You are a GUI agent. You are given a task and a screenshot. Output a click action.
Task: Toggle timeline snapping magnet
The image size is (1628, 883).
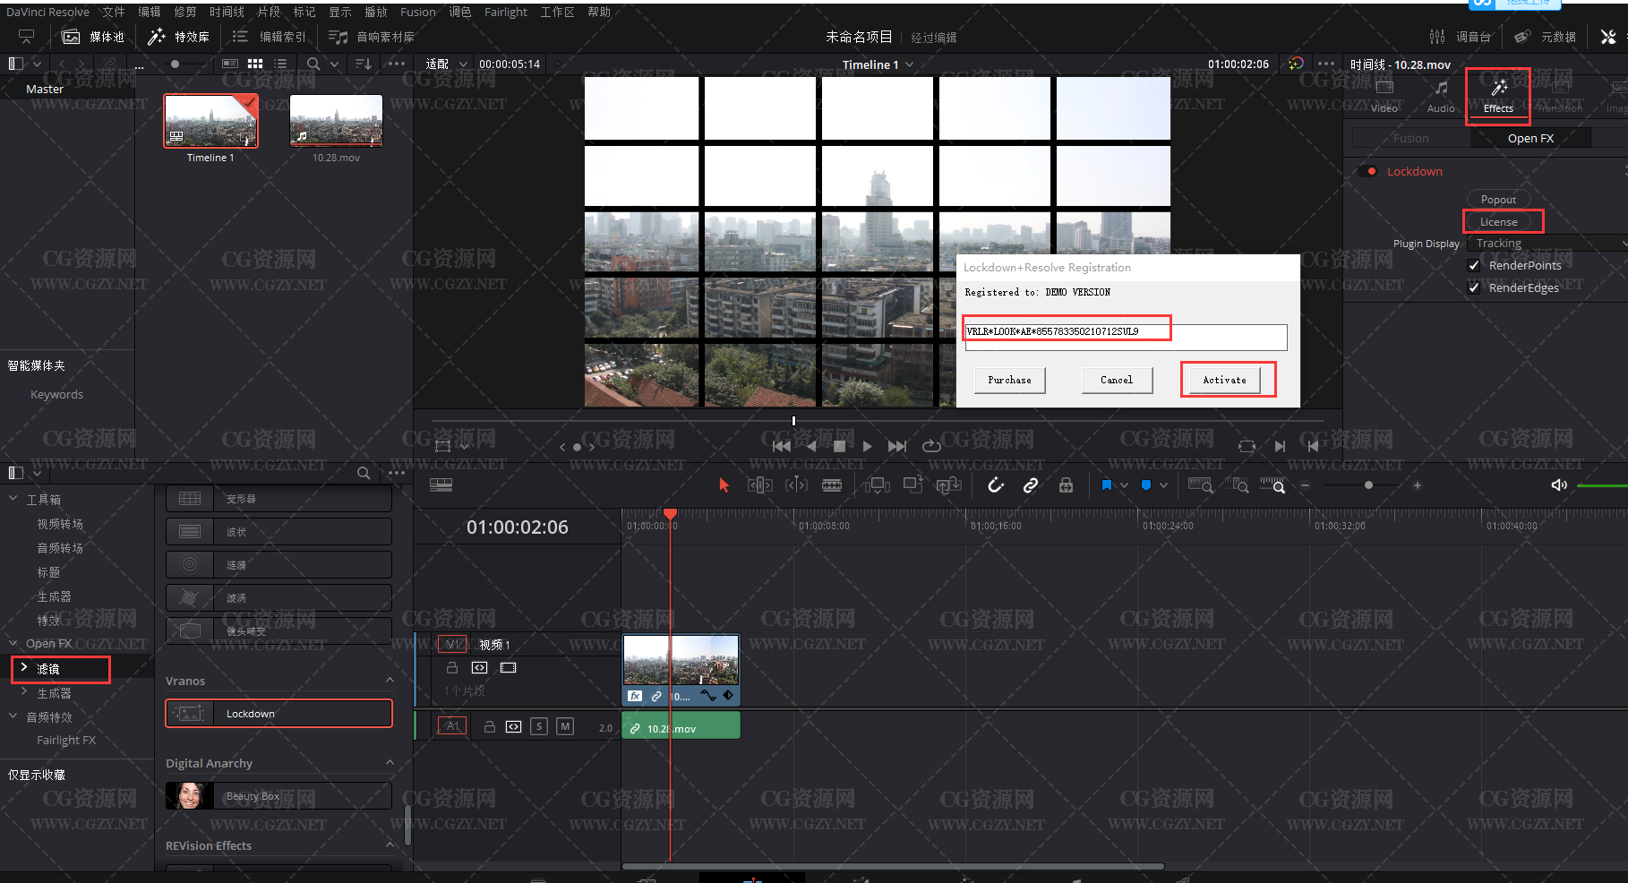pos(995,485)
